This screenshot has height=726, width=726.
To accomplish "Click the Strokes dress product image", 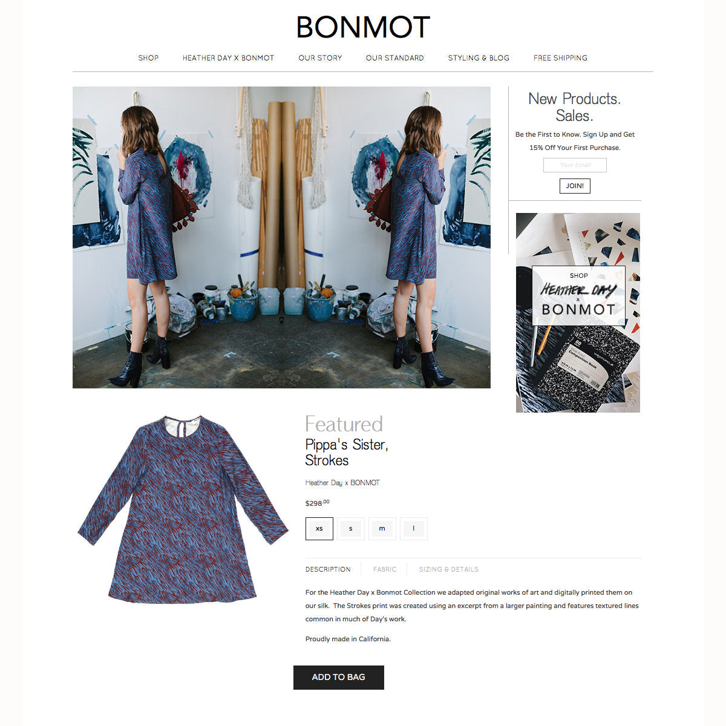I will [x=183, y=509].
